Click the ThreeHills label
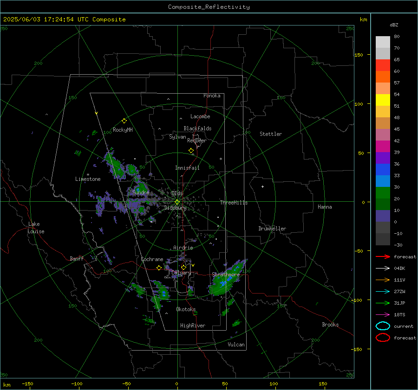Image resolution: width=418 pixels, height=390 pixels. pos(234,203)
